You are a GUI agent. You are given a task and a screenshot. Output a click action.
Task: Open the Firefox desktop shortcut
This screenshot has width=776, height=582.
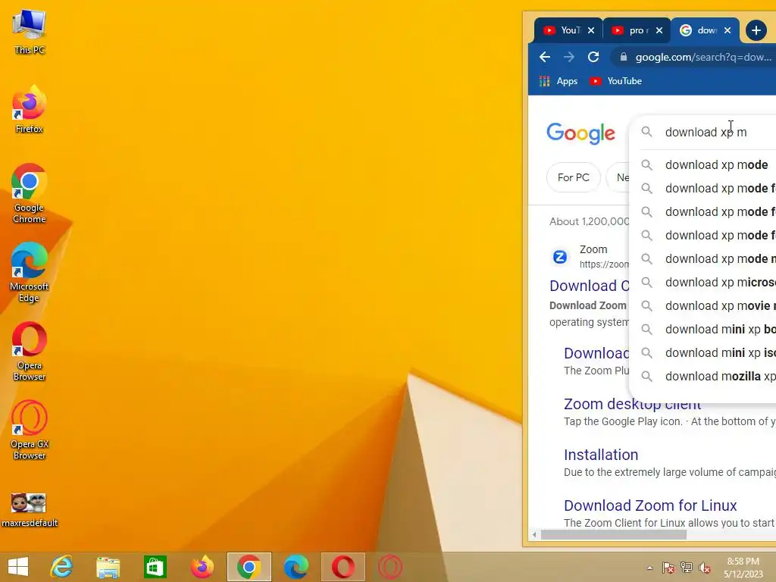pos(30,109)
